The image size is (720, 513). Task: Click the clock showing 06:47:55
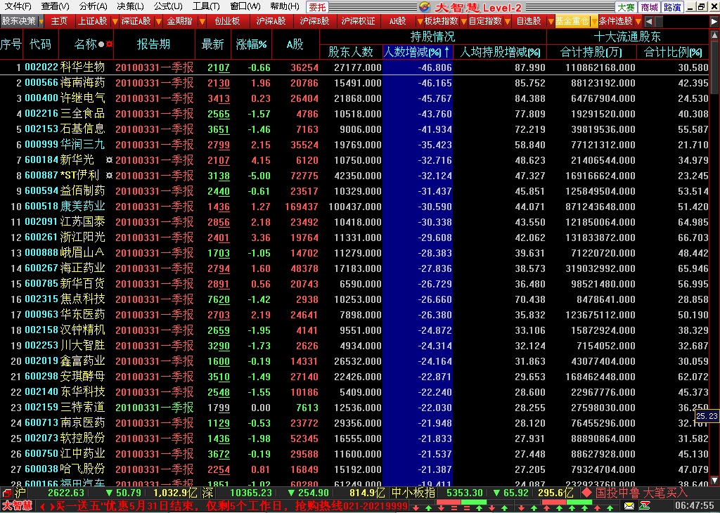(694, 506)
